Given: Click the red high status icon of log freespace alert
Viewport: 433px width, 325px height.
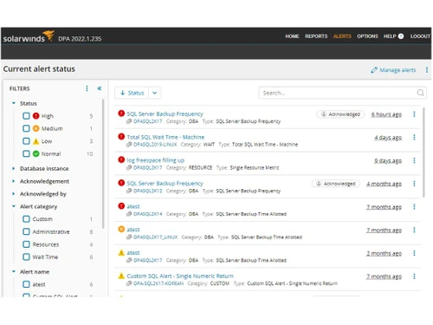Looking at the screenshot, I should pyautogui.click(x=121, y=159).
